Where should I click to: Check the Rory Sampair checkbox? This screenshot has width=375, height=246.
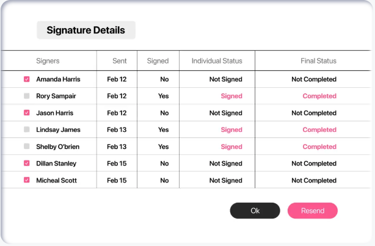coord(26,96)
